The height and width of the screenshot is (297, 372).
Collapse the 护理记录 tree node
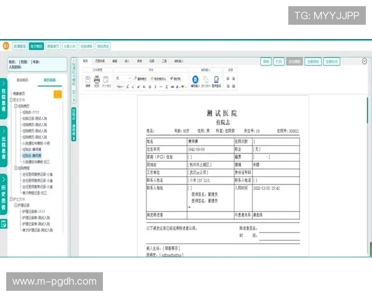click(15, 205)
